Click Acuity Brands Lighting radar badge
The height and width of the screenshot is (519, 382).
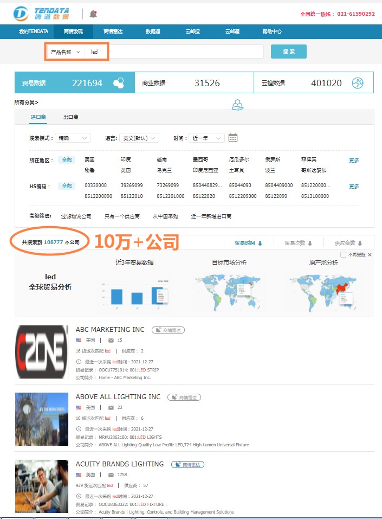[x=187, y=464]
